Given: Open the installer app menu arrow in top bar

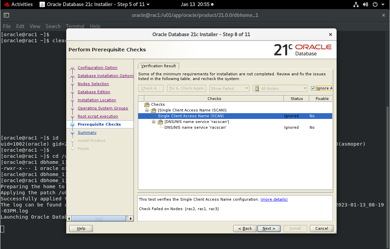Looking at the screenshot, I should 148,4.
